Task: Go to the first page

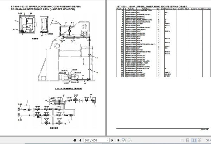Action: pyautogui.click(x=75, y=140)
